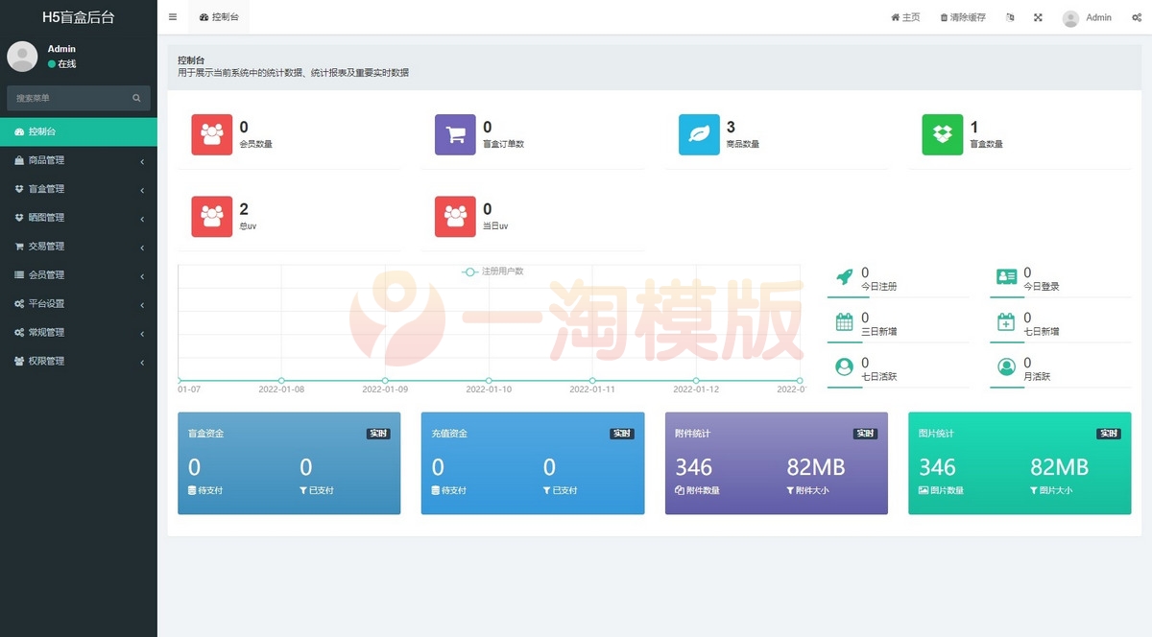Click the sidebar collapse hamburger toggle
1152x637 pixels.
point(173,16)
